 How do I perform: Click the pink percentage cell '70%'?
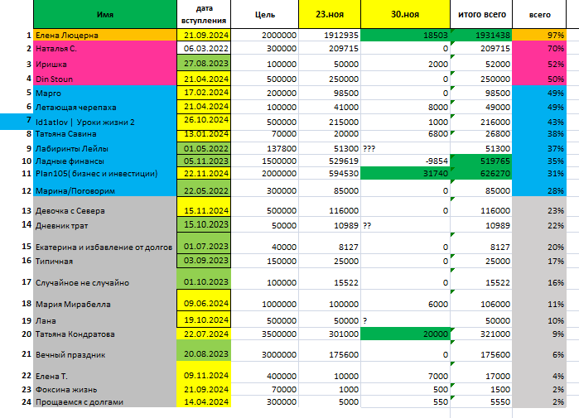[539, 48]
